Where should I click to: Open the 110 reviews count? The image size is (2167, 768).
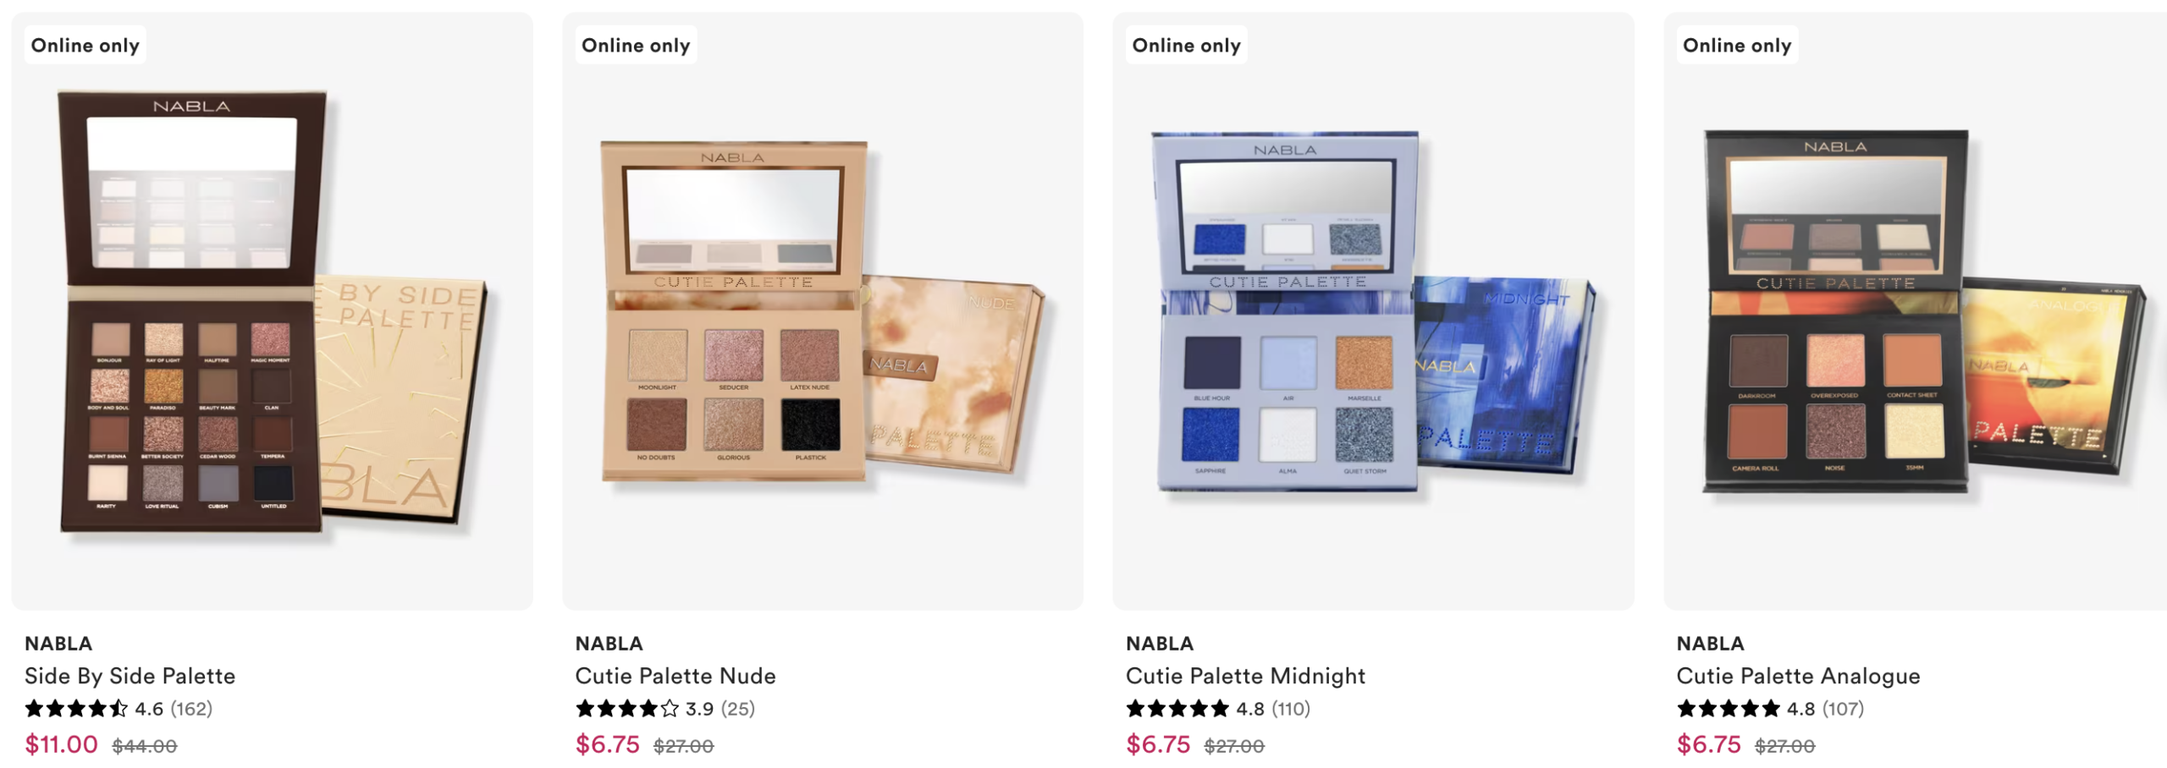coord(1291,709)
